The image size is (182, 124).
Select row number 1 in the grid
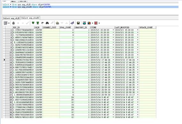click(x=9, y=30)
